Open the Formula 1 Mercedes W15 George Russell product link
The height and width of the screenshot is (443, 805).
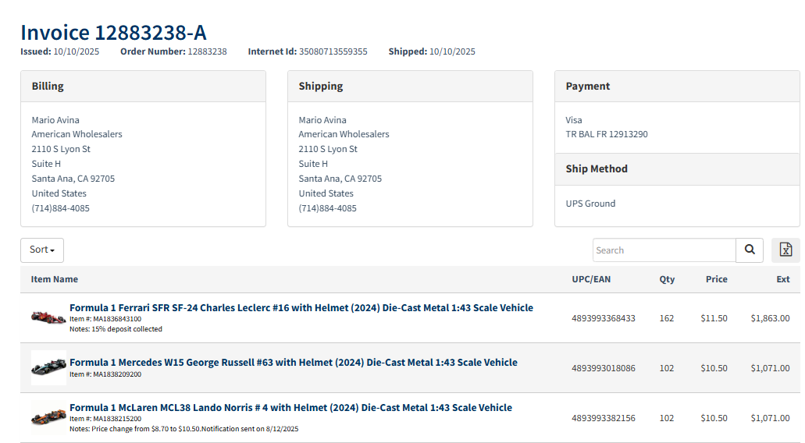point(294,362)
